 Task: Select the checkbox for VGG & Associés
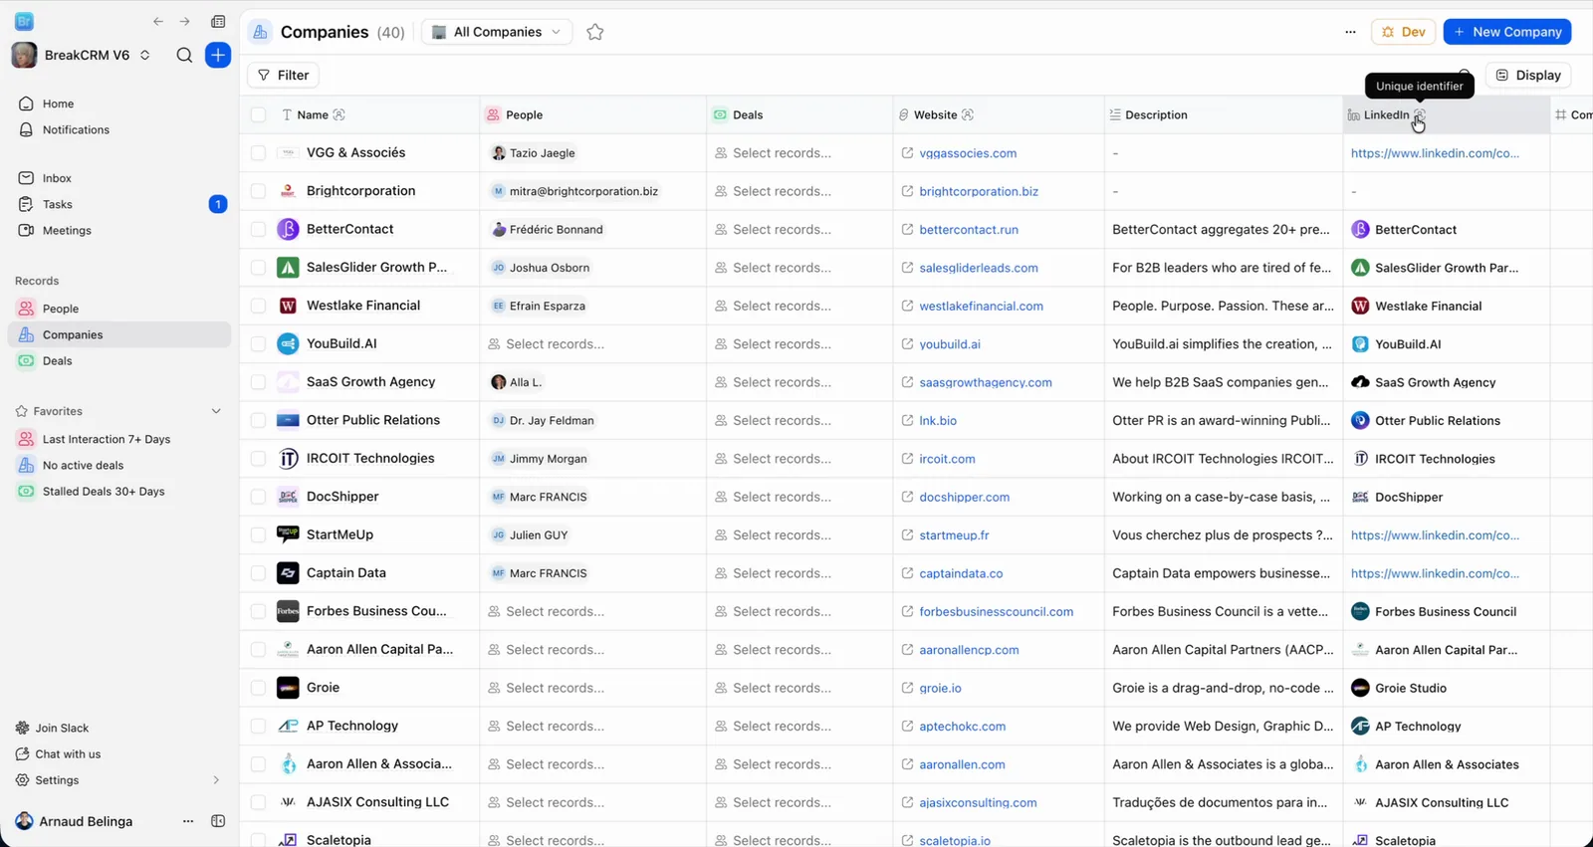[258, 153]
